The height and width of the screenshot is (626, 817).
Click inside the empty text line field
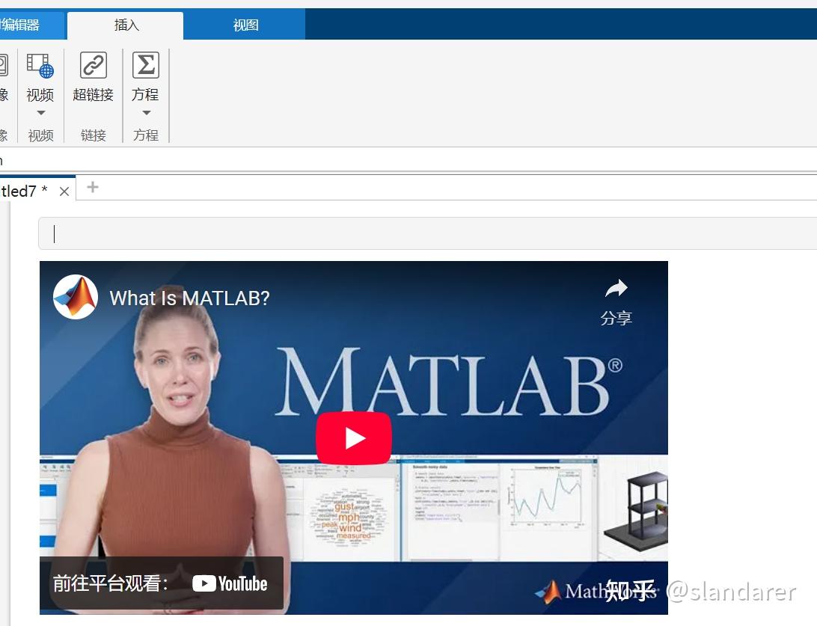427,234
